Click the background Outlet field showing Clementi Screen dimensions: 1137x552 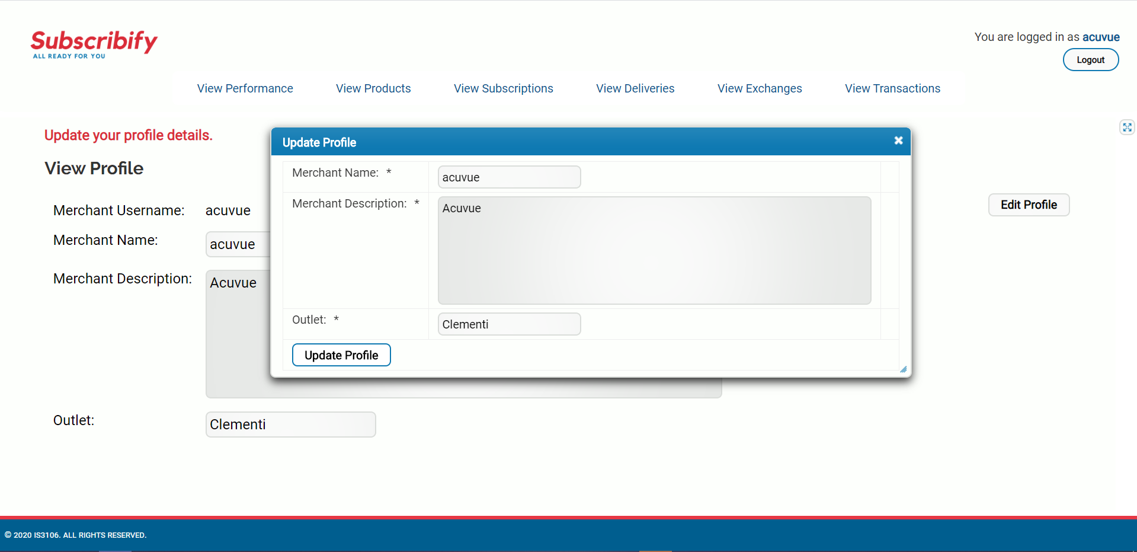(290, 425)
